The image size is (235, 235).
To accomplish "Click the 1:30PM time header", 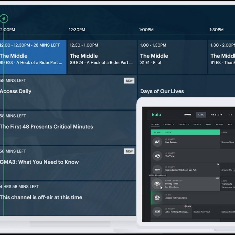I will (x=216, y=30).
